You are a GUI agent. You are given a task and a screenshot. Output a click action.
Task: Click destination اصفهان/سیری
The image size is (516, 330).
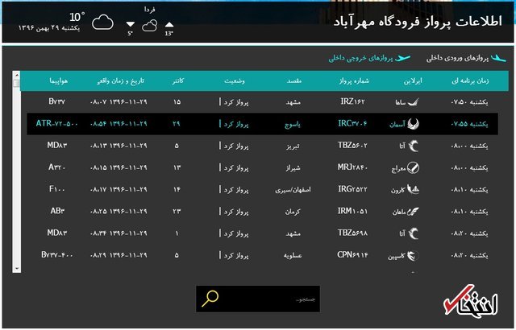coord(293,190)
